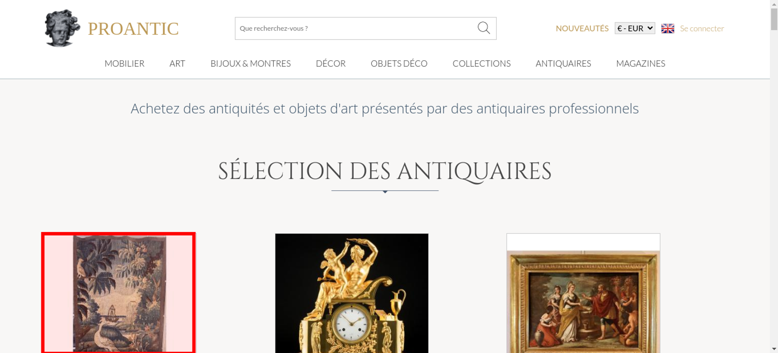
Task: Open the gold-framed painting thumbnail
Action: point(583,293)
